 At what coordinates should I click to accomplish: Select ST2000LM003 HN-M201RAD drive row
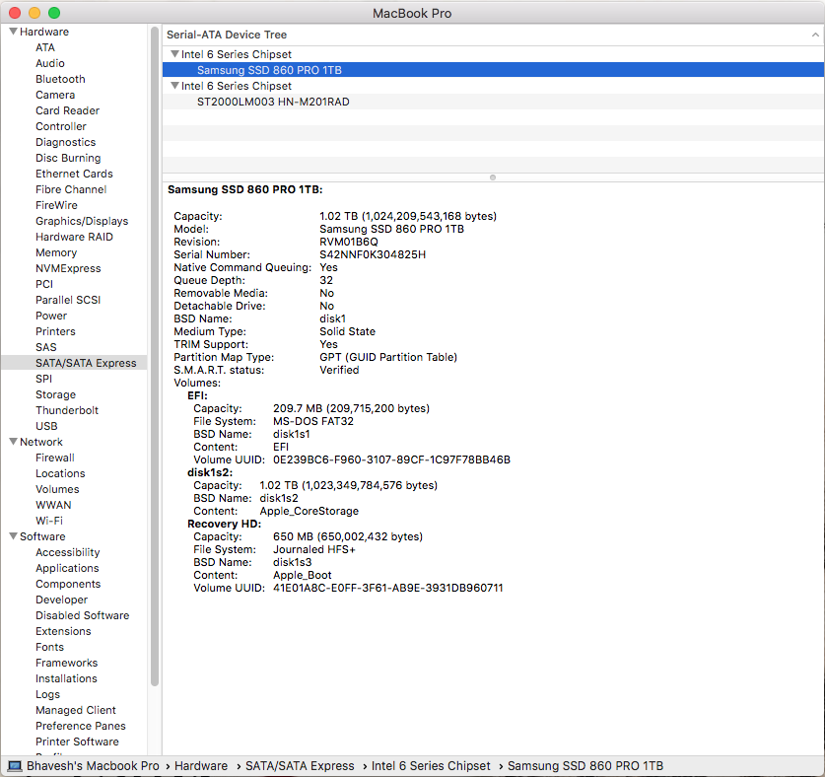pos(493,102)
